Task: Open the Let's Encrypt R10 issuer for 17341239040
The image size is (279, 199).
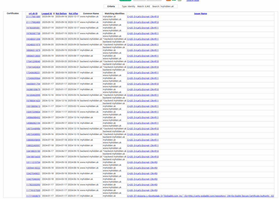Action: (143, 61)
